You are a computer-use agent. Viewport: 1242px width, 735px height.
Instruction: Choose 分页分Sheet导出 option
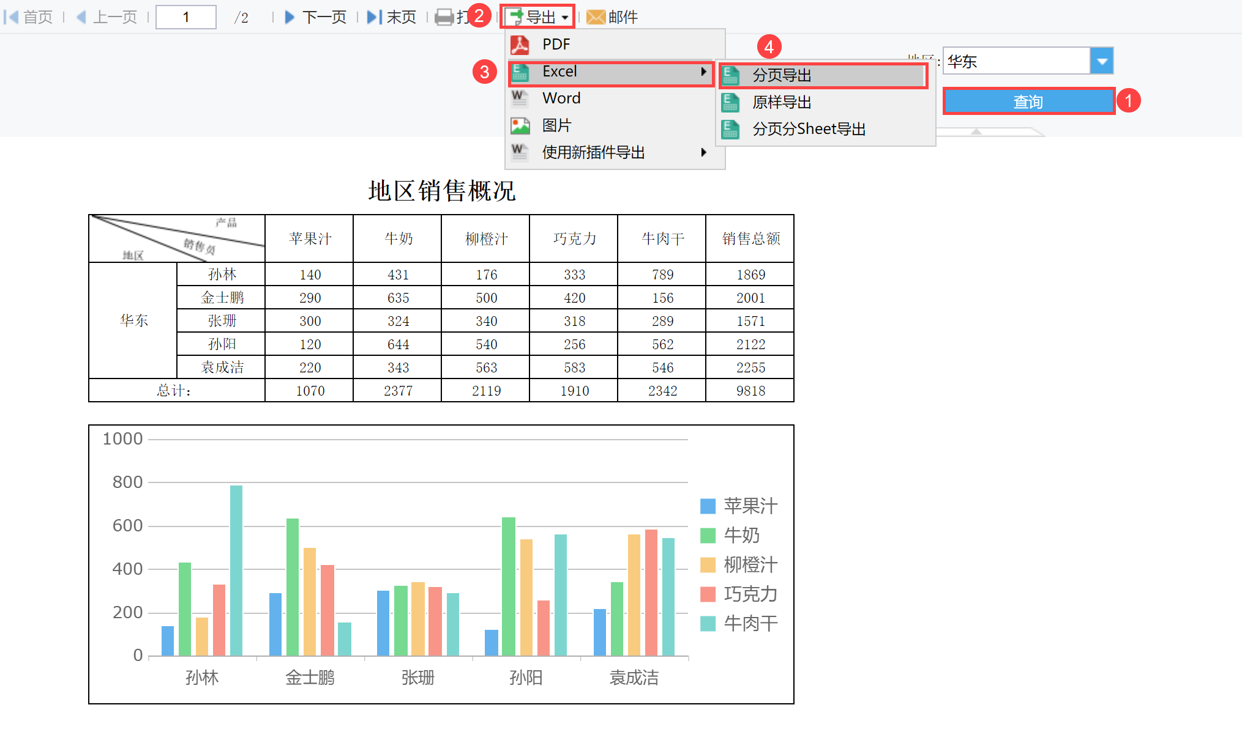pos(808,129)
